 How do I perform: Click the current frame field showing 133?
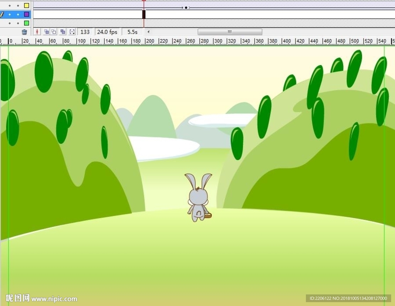pos(85,32)
